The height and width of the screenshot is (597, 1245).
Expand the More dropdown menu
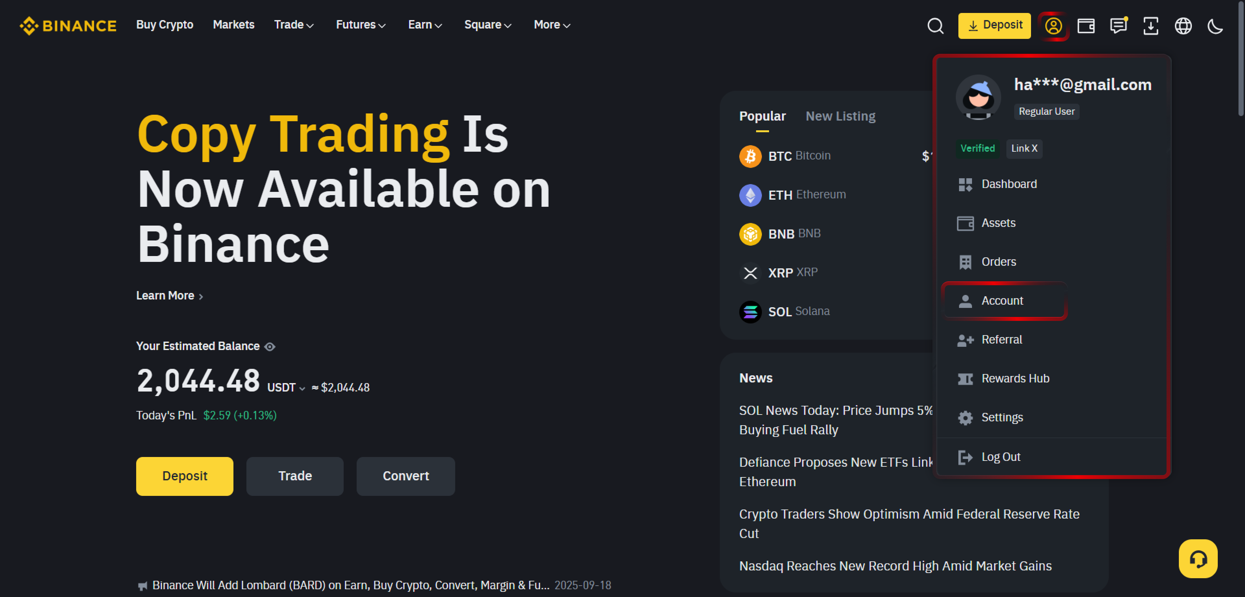point(552,25)
